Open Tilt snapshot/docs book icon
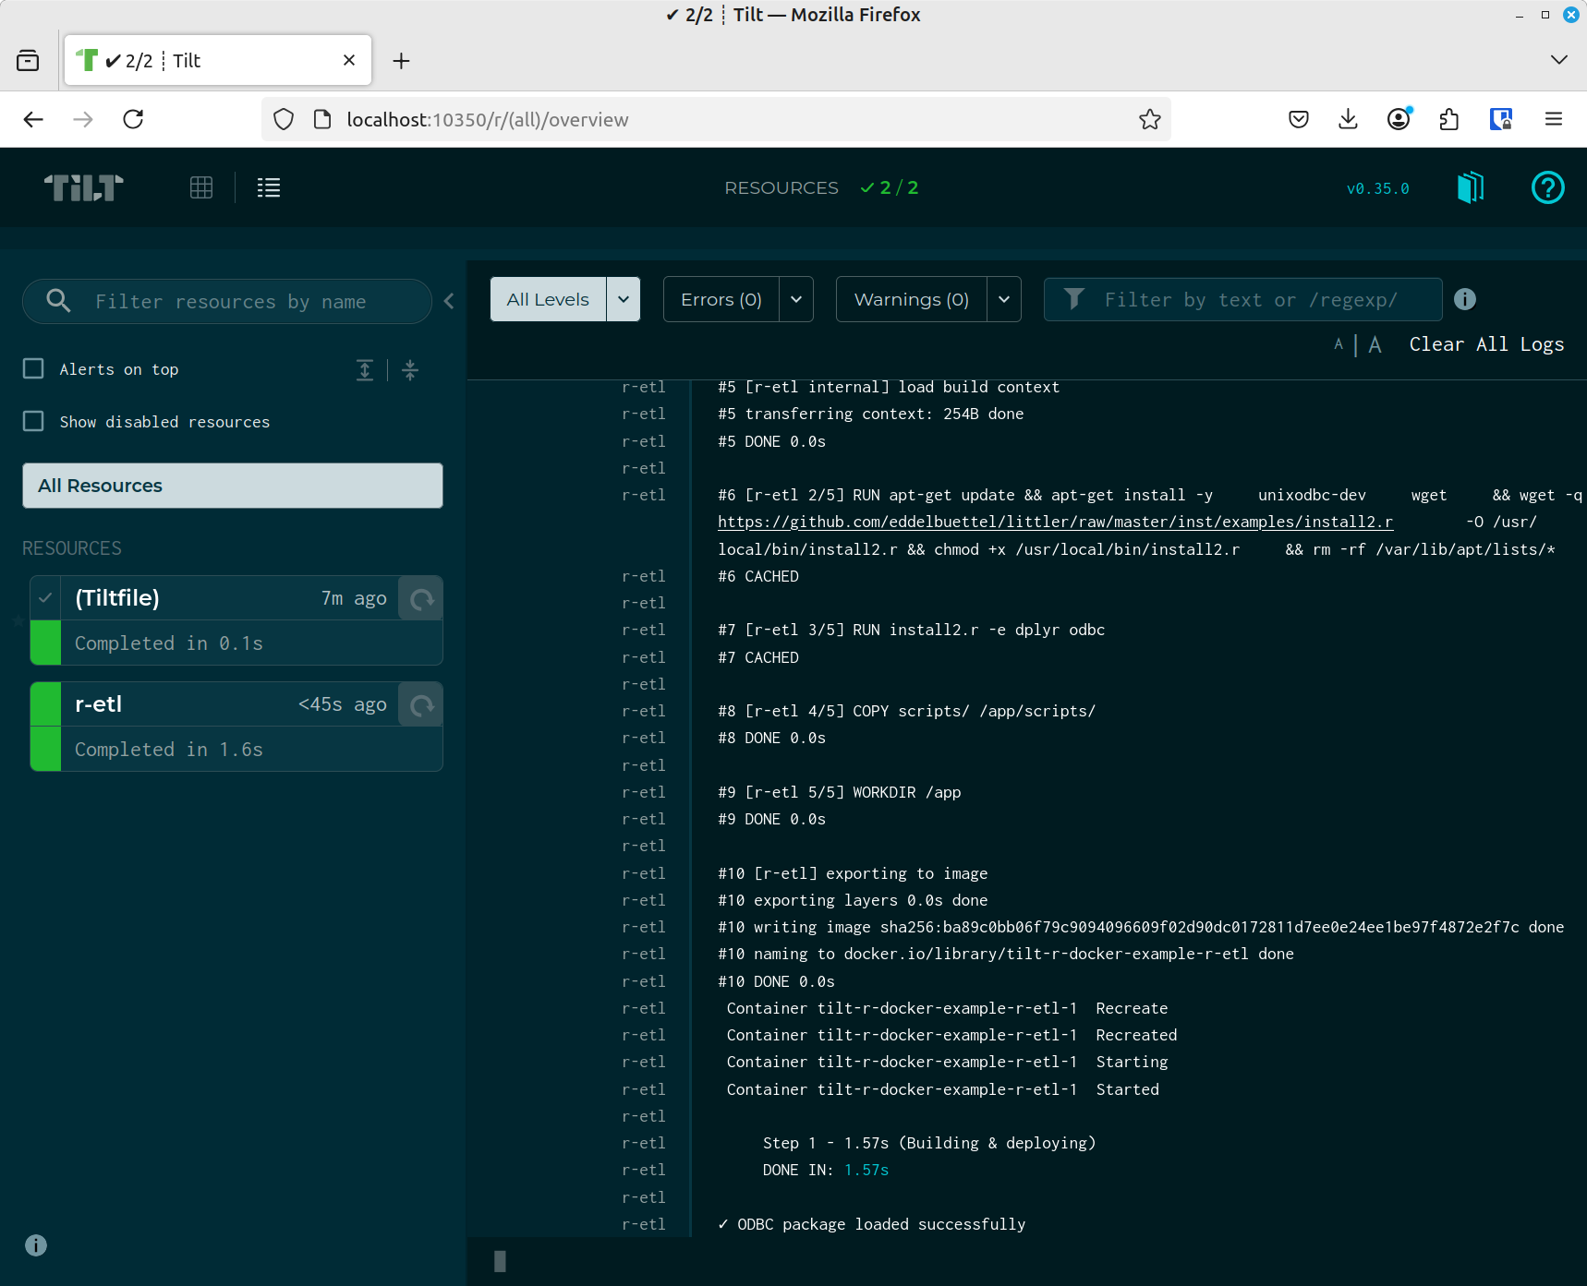 pyautogui.click(x=1471, y=187)
